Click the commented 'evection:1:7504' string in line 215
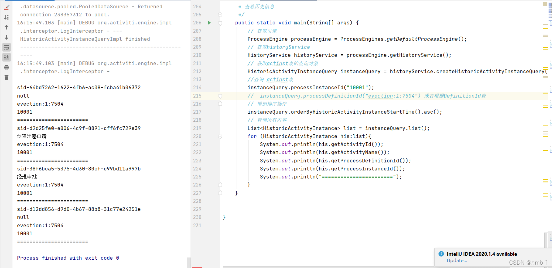Screen dimensions: 552x268 pos(391,96)
